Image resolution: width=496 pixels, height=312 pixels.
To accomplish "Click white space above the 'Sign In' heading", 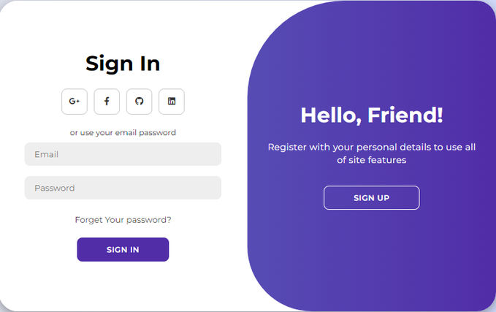I will 123,26.
